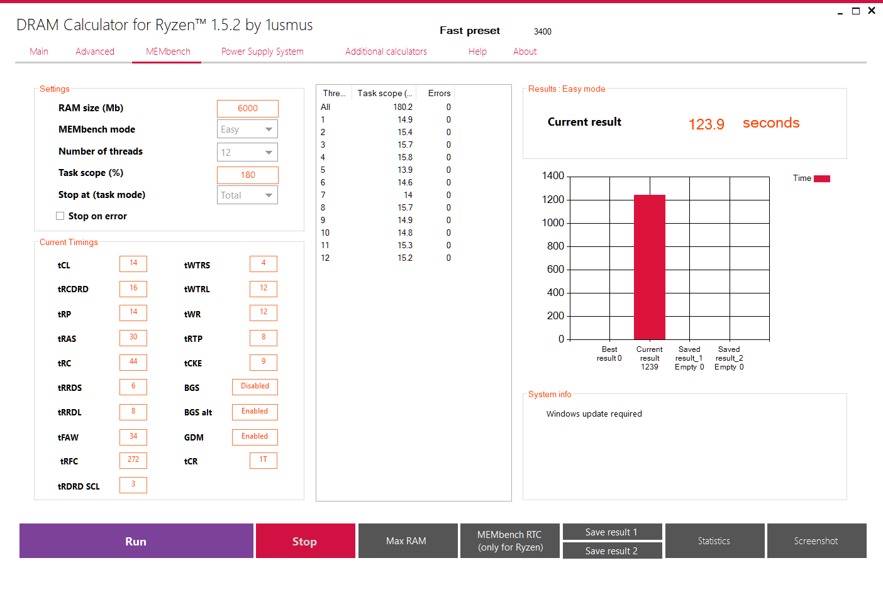Click the red Current result chart bar
This screenshot has height=597, width=883.
coord(650,267)
